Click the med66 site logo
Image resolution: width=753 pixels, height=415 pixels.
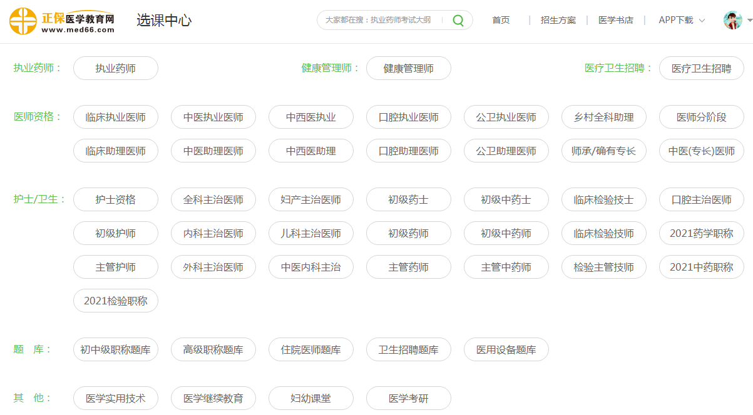pyautogui.click(x=62, y=21)
